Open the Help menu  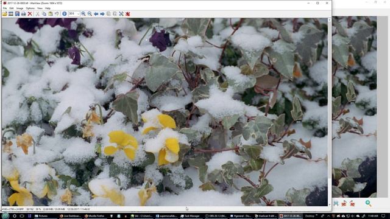(48, 8)
